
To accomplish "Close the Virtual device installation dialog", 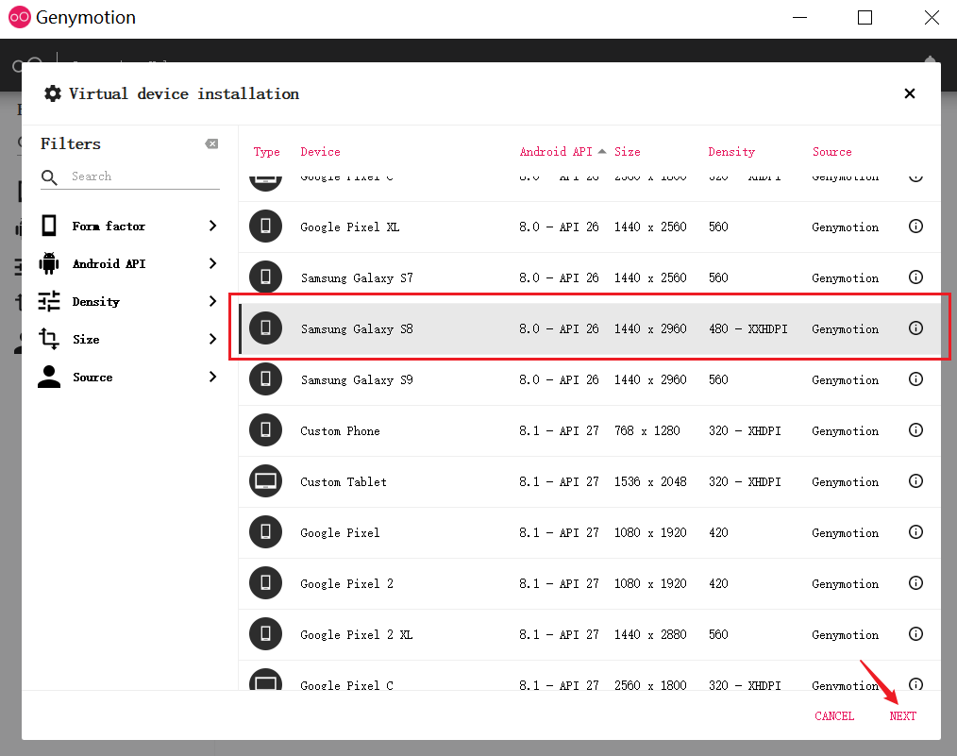I will pyautogui.click(x=910, y=93).
